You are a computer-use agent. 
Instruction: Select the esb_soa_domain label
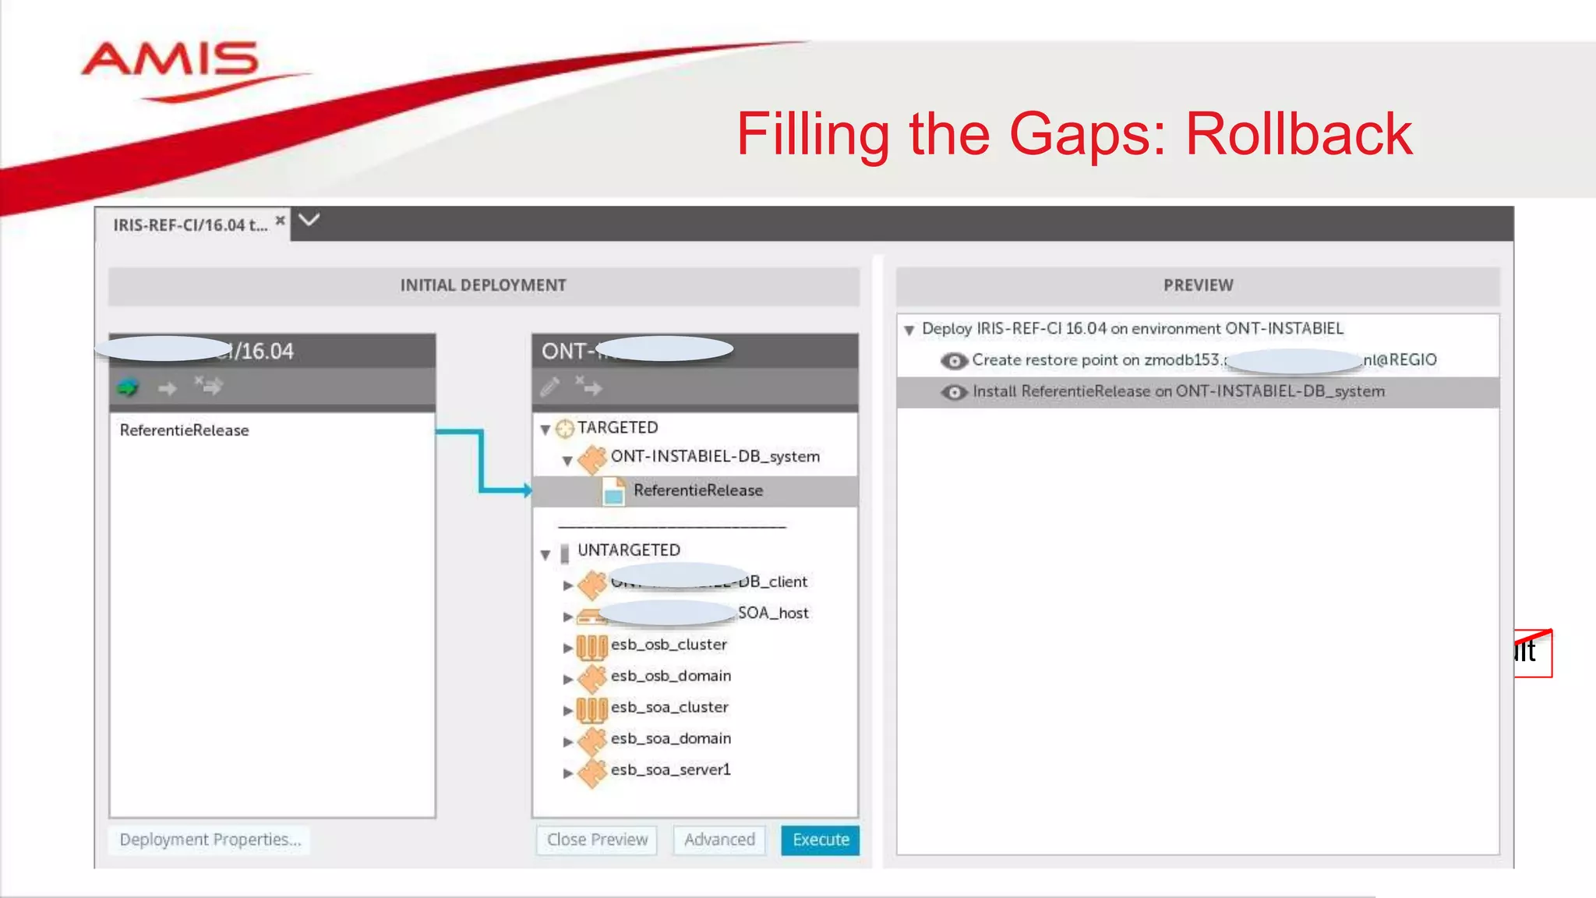671,738
